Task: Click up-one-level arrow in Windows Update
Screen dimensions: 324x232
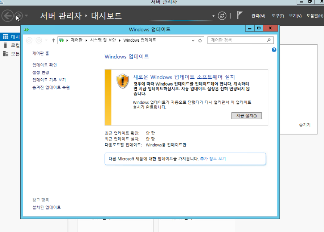Action: [x=54, y=40]
